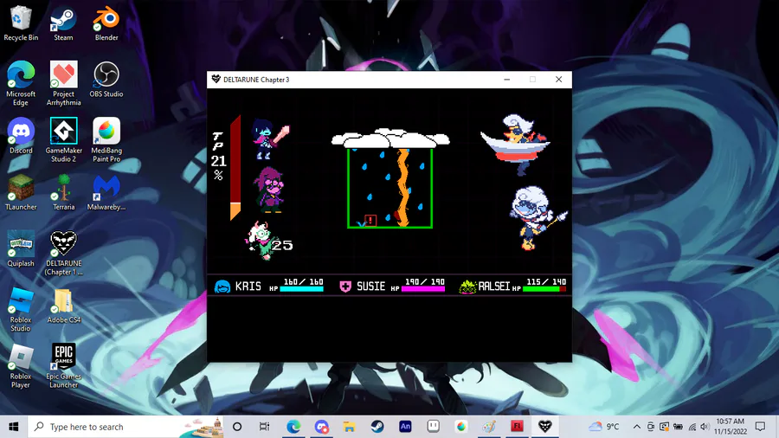This screenshot has width=779, height=438.
Task: Click the Kris head icon in status bar
Action: 222,287
